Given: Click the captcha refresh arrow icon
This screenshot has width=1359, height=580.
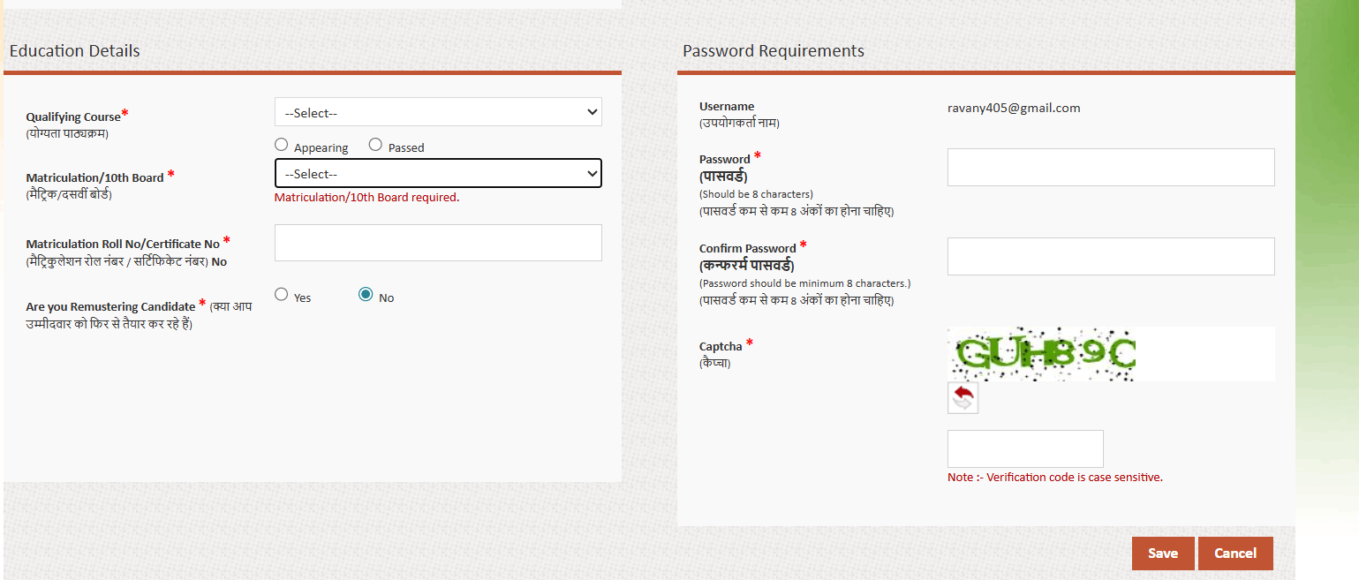Looking at the screenshot, I should tap(963, 398).
